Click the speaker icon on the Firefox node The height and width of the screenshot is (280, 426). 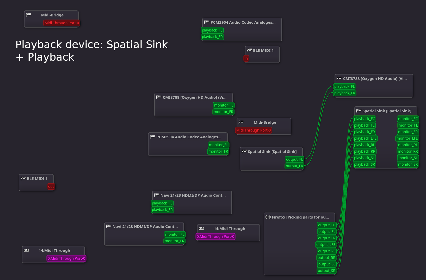[268, 217]
